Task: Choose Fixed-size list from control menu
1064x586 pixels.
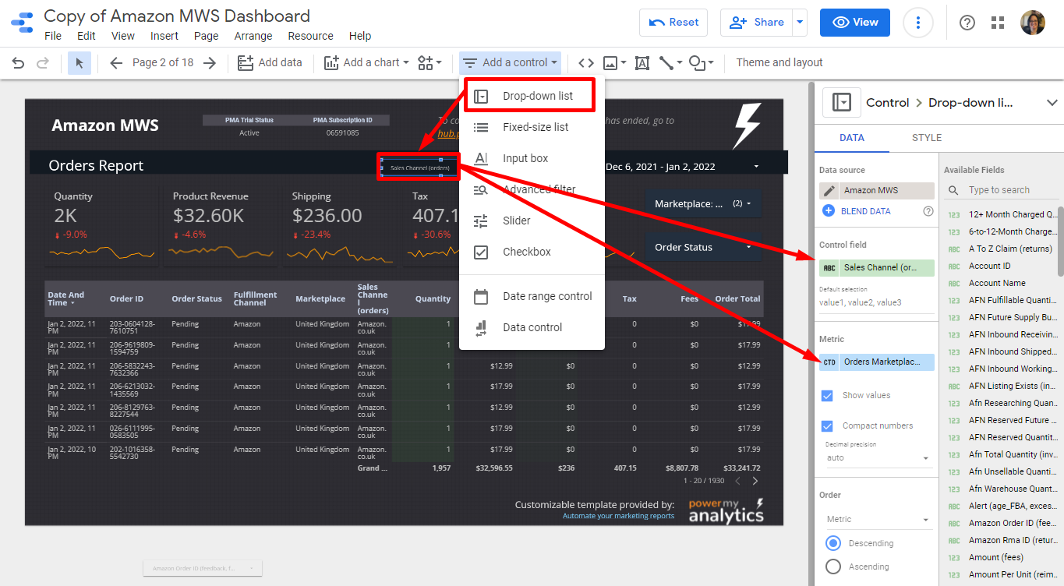Action: click(x=535, y=127)
